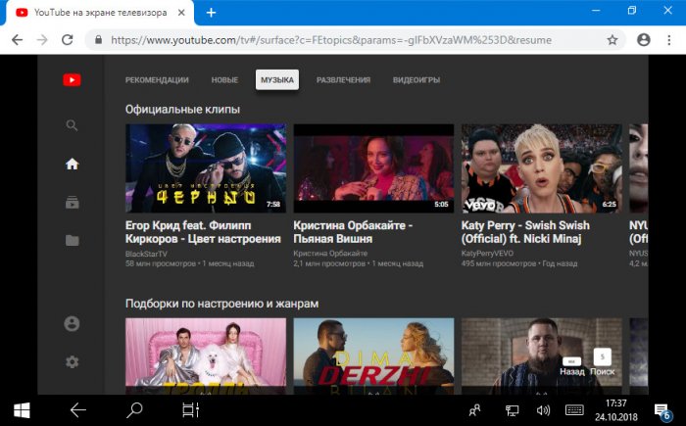Go back using browser back arrow

tap(17, 40)
